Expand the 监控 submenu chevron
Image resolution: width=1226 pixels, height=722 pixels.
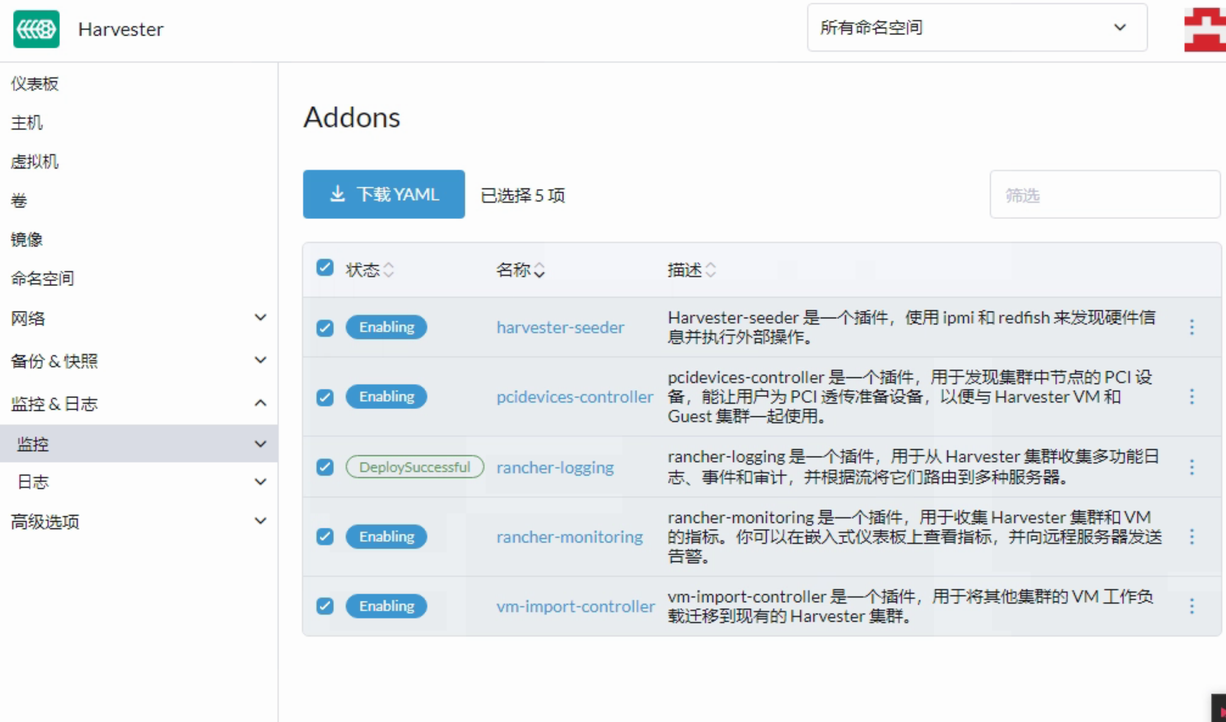tap(261, 444)
